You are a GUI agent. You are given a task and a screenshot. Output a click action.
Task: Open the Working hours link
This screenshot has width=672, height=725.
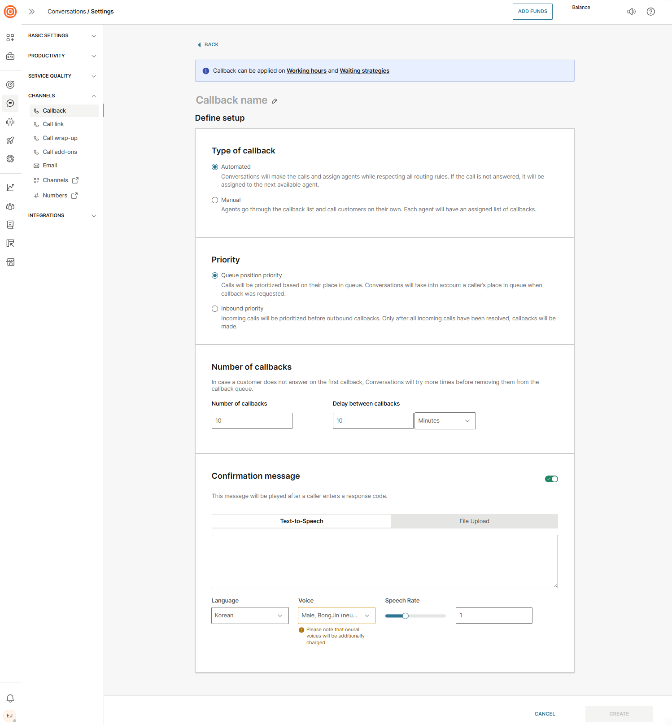(306, 71)
